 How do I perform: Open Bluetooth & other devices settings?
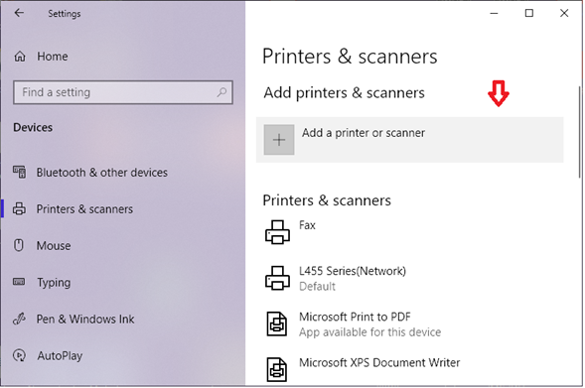pos(102,173)
